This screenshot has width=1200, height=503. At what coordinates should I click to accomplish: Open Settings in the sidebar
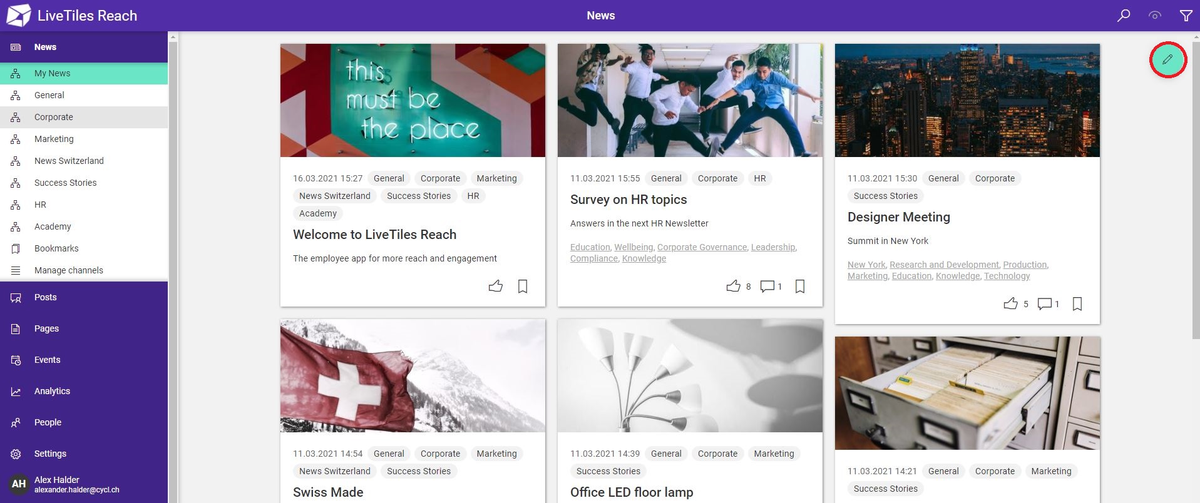point(84,454)
